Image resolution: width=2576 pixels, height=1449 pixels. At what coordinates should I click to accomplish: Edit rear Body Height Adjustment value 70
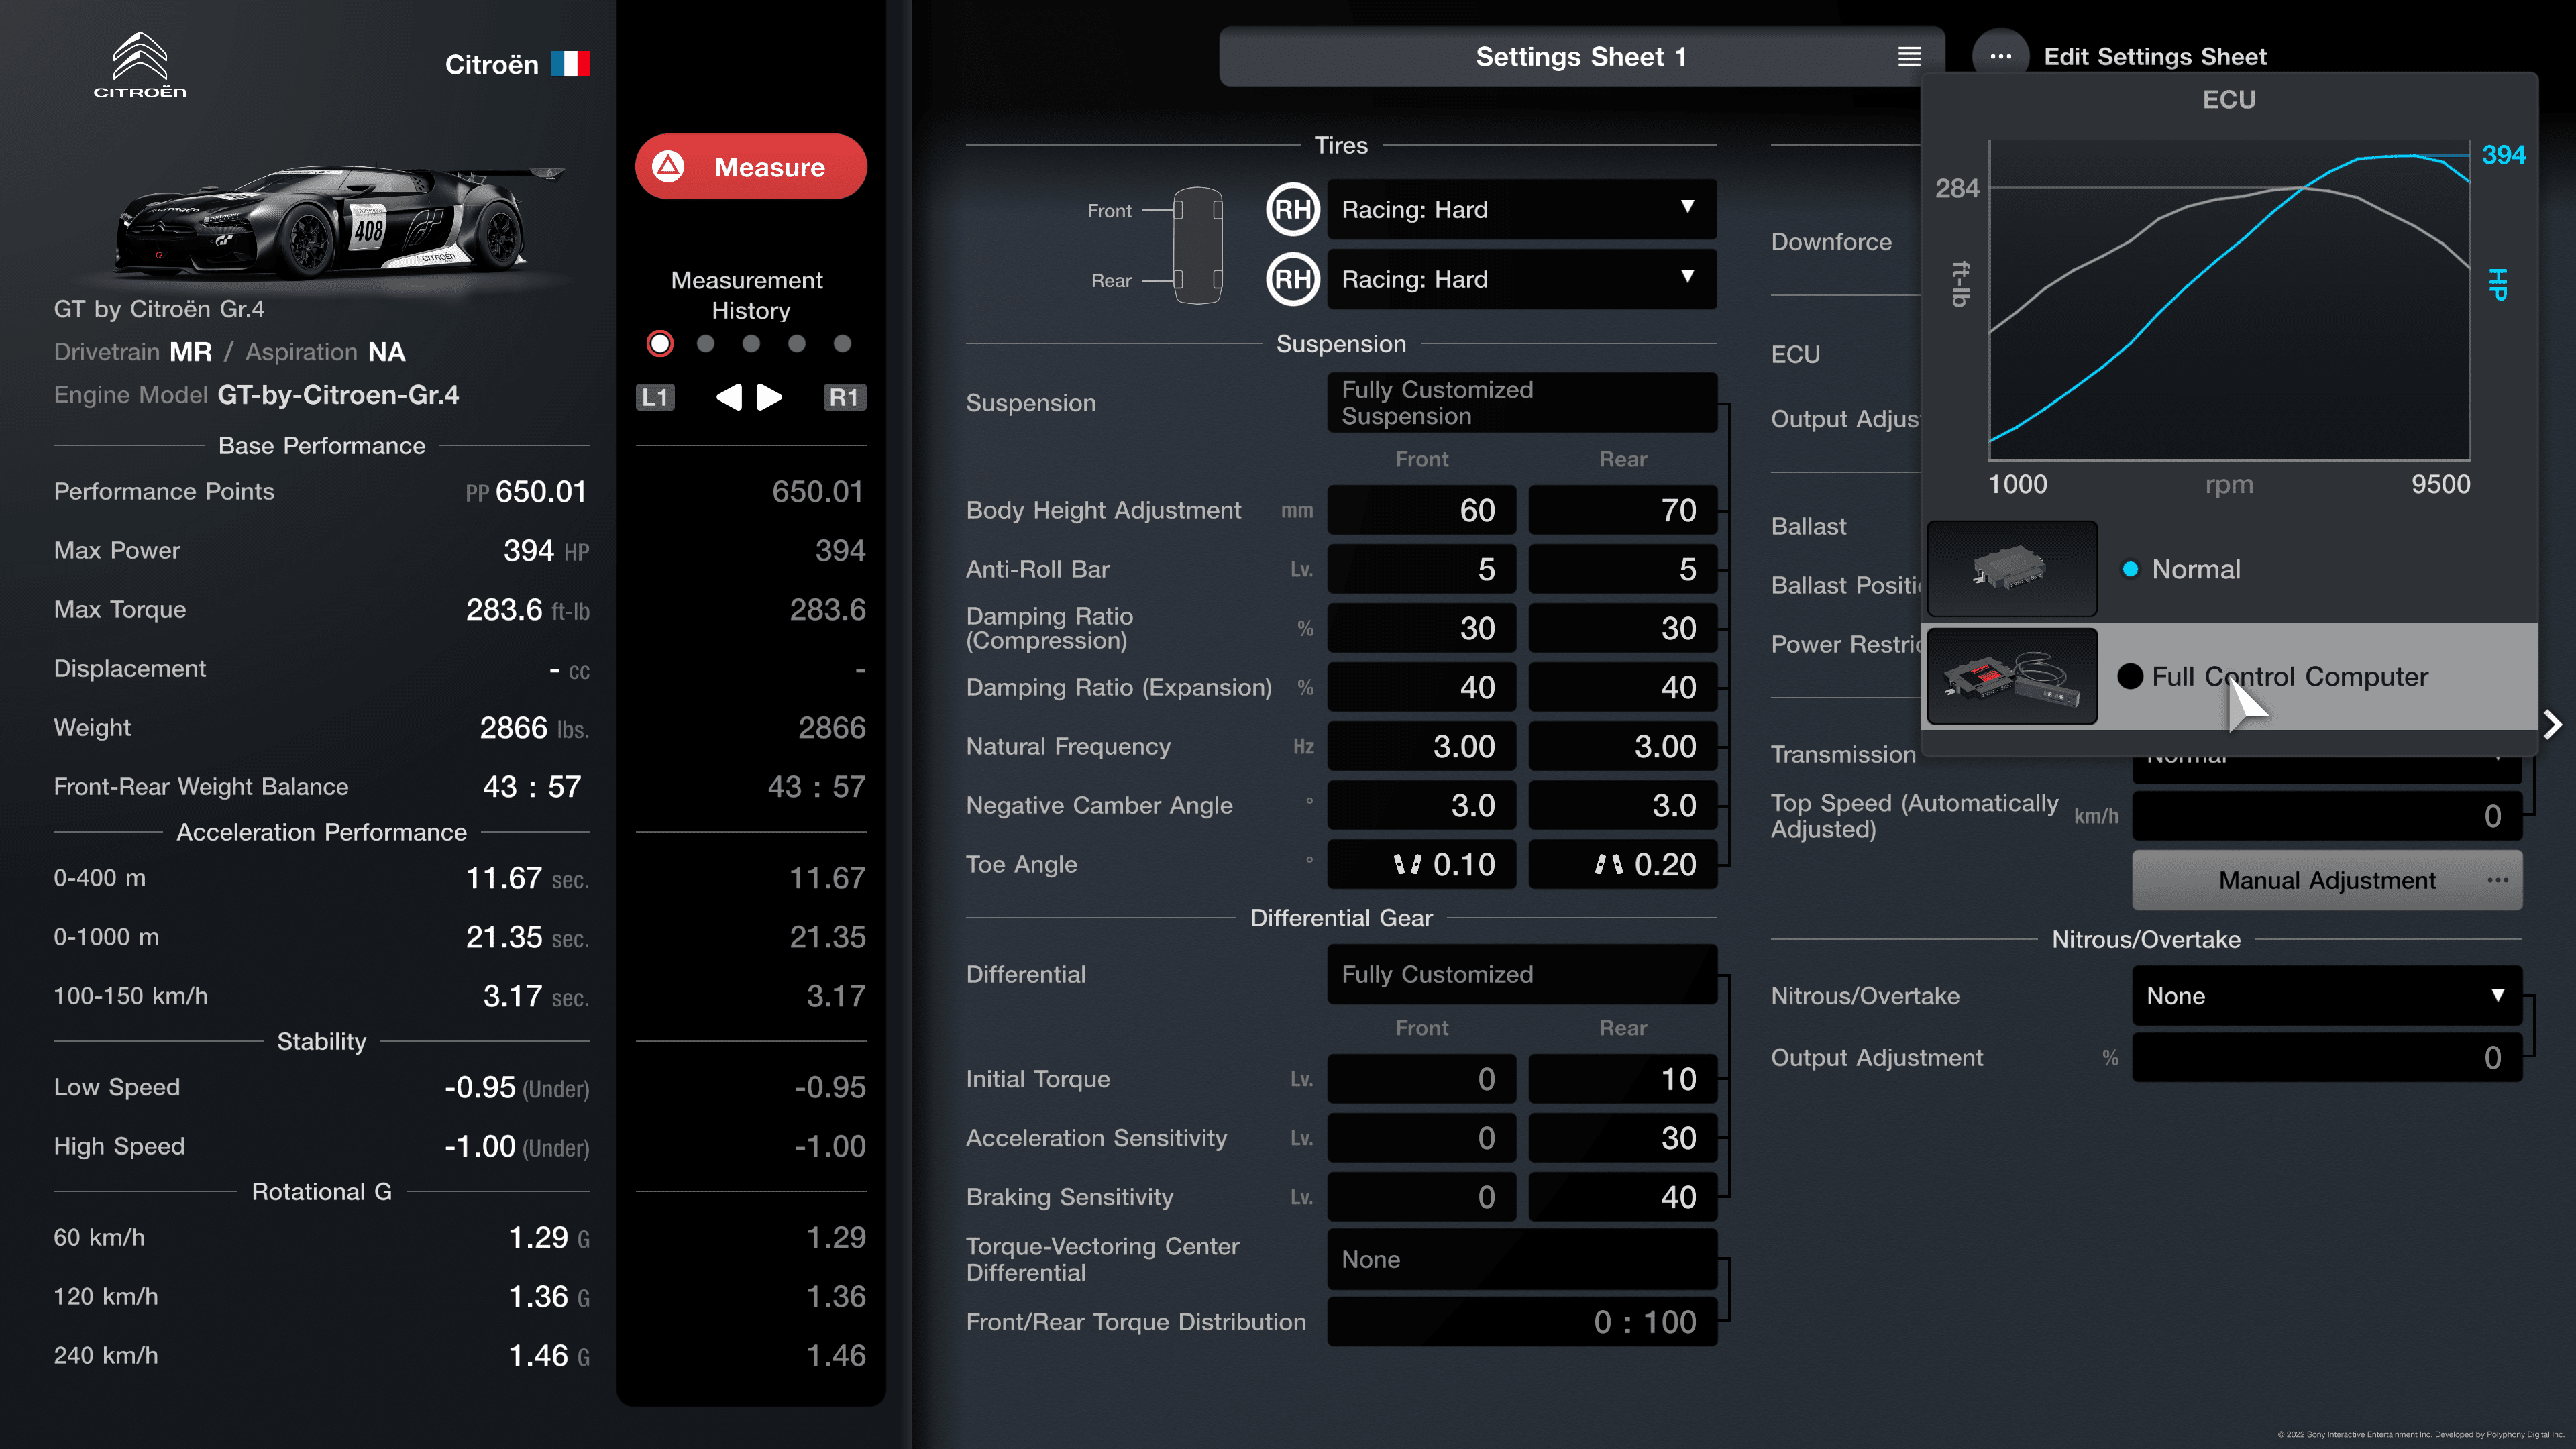(x=1622, y=510)
